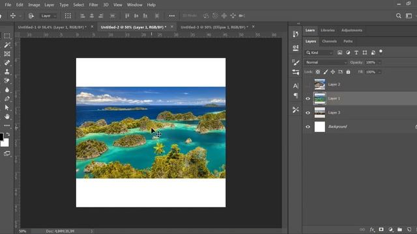Screen dimensions: 417x234
Task: Open the workspace switcher icon
Action: [x=409, y=16]
